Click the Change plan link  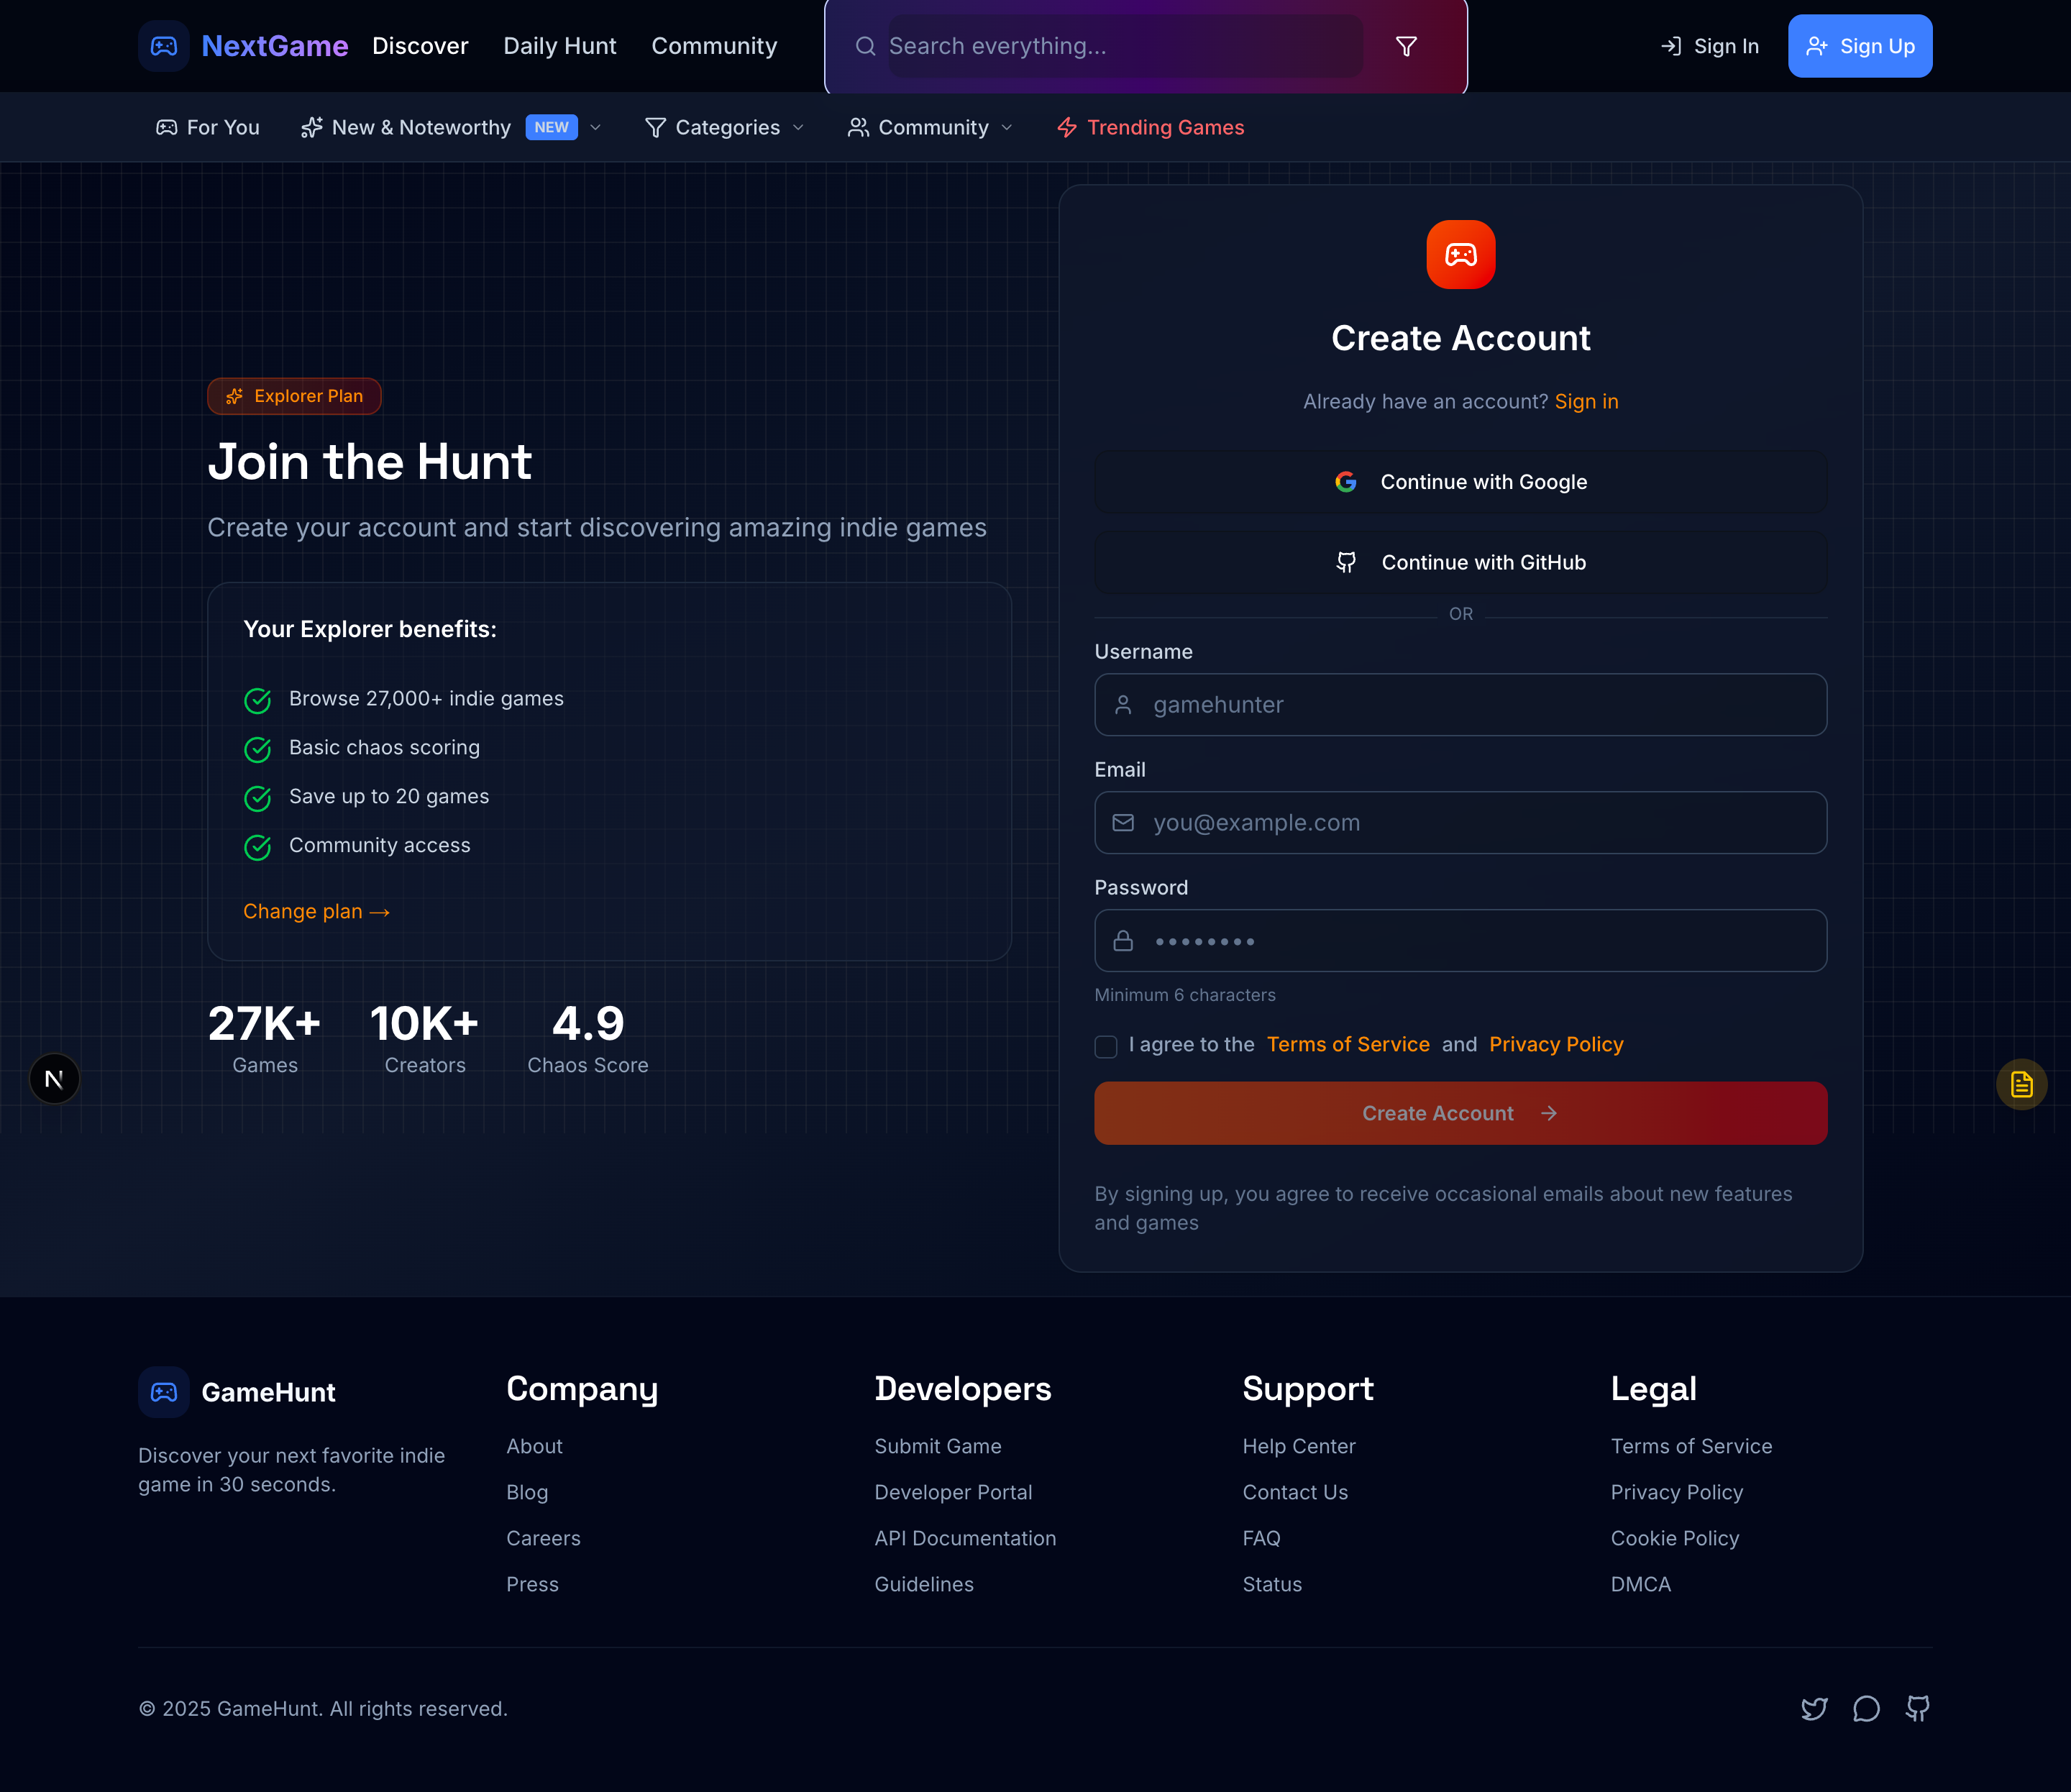click(x=316, y=911)
